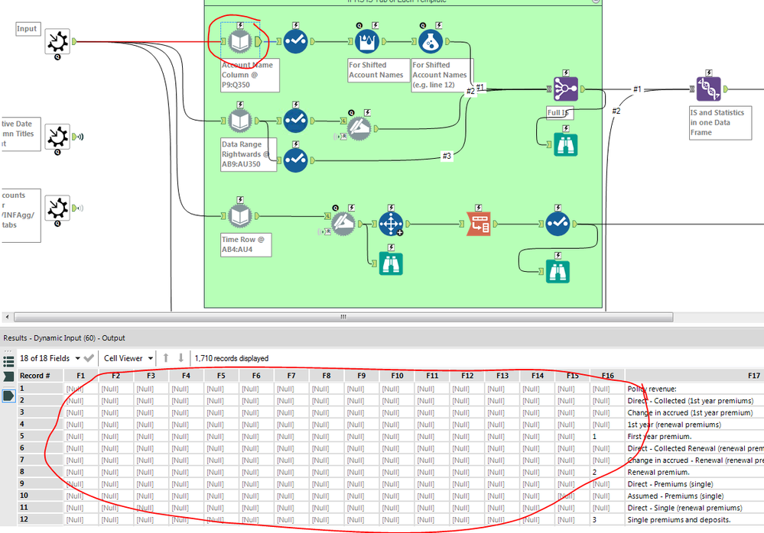
Task: Click the 'Direct - Collected (1st year premiums)' cell
Action: point(695,401)
